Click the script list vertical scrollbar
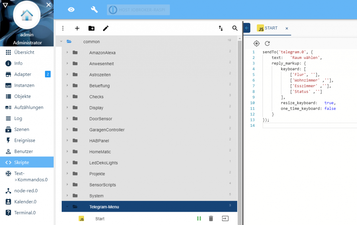Image resolution: width=357 pixels, height=225 pixels. point(240,132)
